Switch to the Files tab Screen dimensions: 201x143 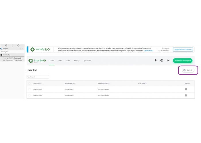[x=60, y=61]
